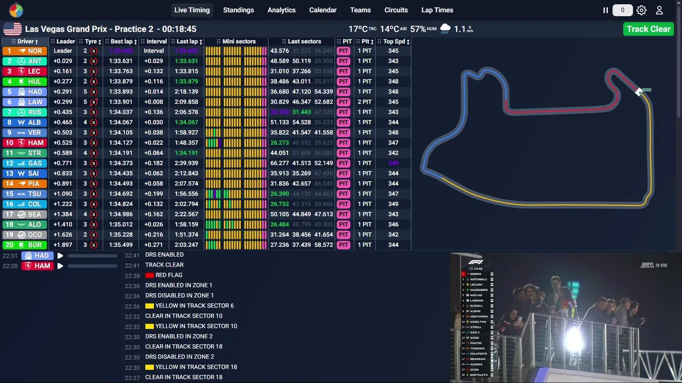
Task: Sort by the Leader column header
Action: point(63,41)
